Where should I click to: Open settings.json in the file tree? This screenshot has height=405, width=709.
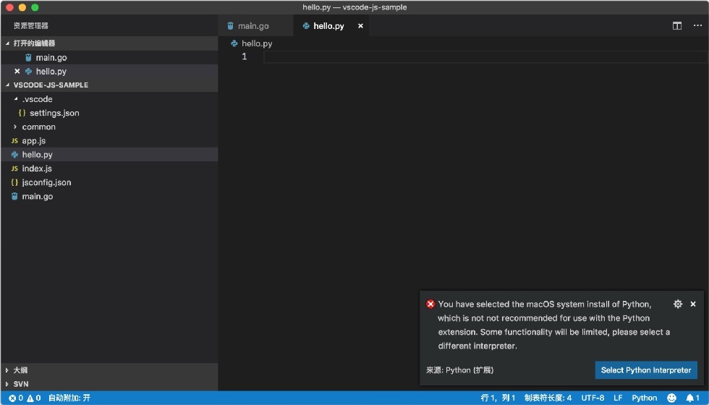[54, 113]
